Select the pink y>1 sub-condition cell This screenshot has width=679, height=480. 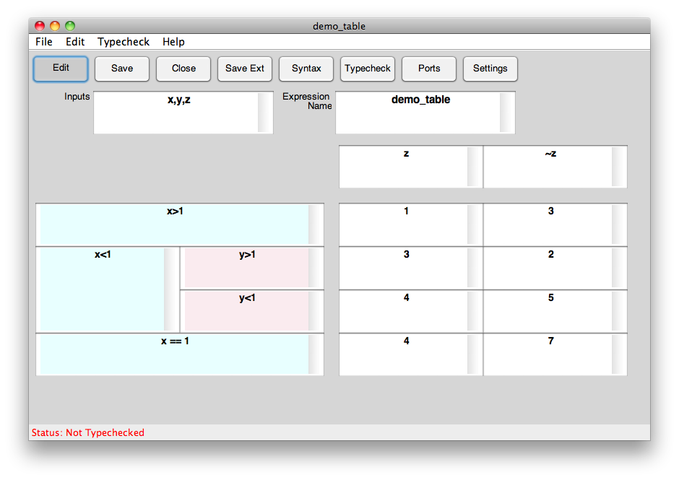(x=246, y=268)
